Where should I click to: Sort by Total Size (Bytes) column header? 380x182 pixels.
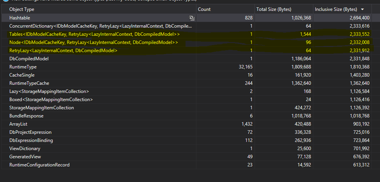[x=284, y=9]
